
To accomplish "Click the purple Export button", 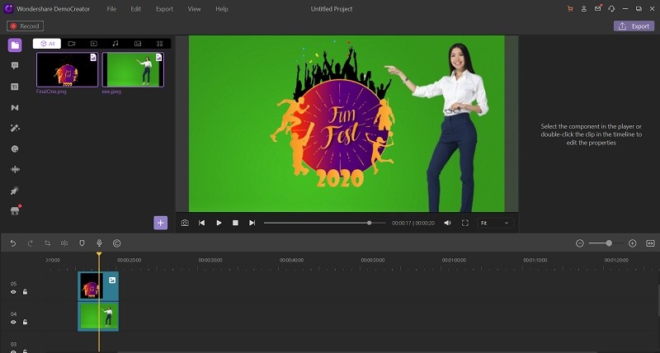I will [x=634, y=26].
